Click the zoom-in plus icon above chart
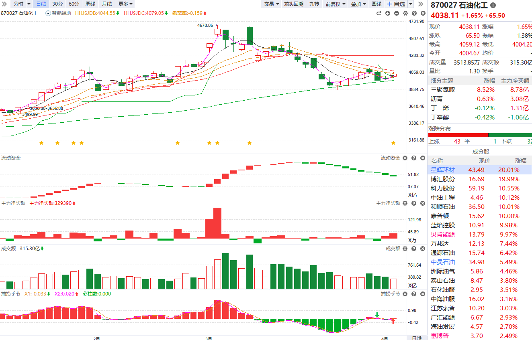 388,13
